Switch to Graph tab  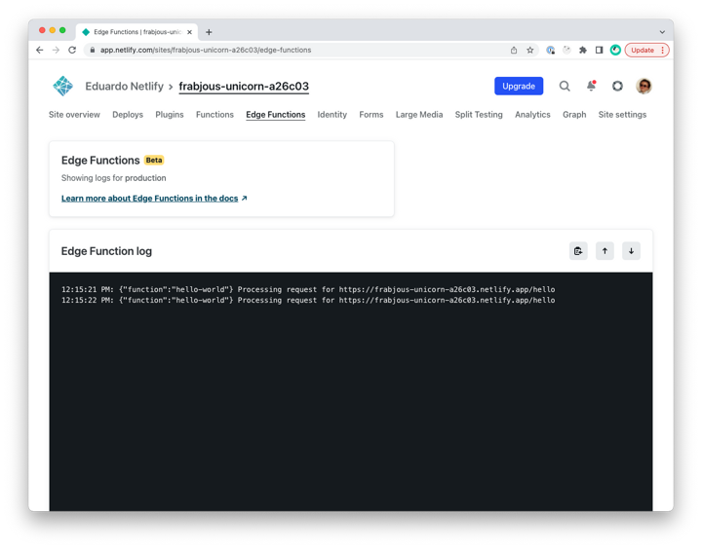[574, 115]
